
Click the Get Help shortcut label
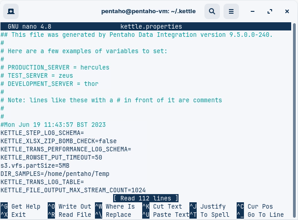(x=25, y=206)
